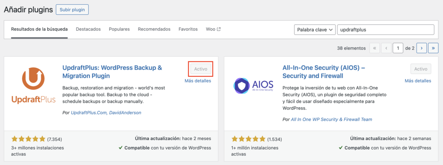443x165 pixels.
Task: Go to previous page of results
Action: point(386,48)
